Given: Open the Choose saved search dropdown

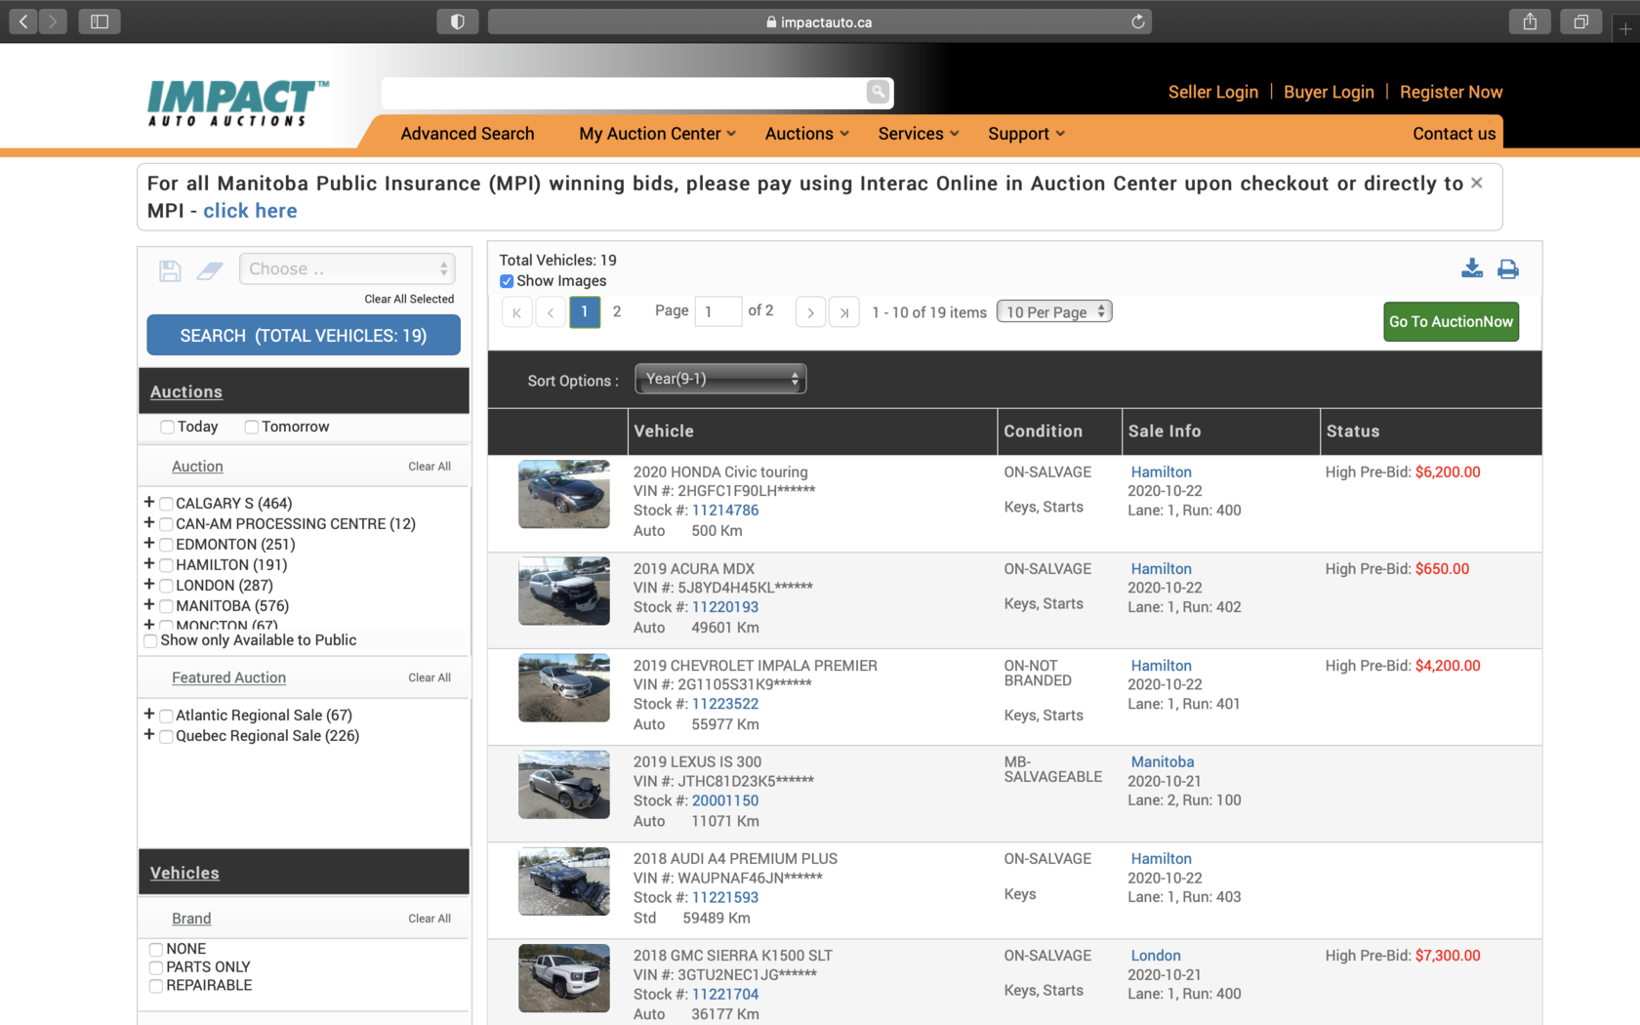Looking at the screenshot, I should click(x=348, y=268).
